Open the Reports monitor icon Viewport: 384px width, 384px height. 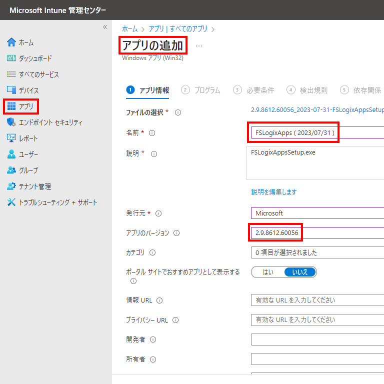coord(11,138)
